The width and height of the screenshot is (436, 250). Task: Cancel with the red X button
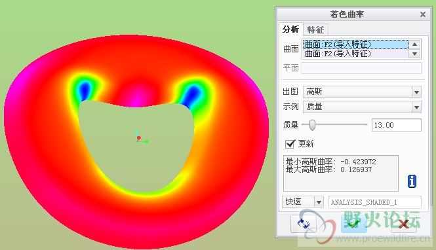404,223
